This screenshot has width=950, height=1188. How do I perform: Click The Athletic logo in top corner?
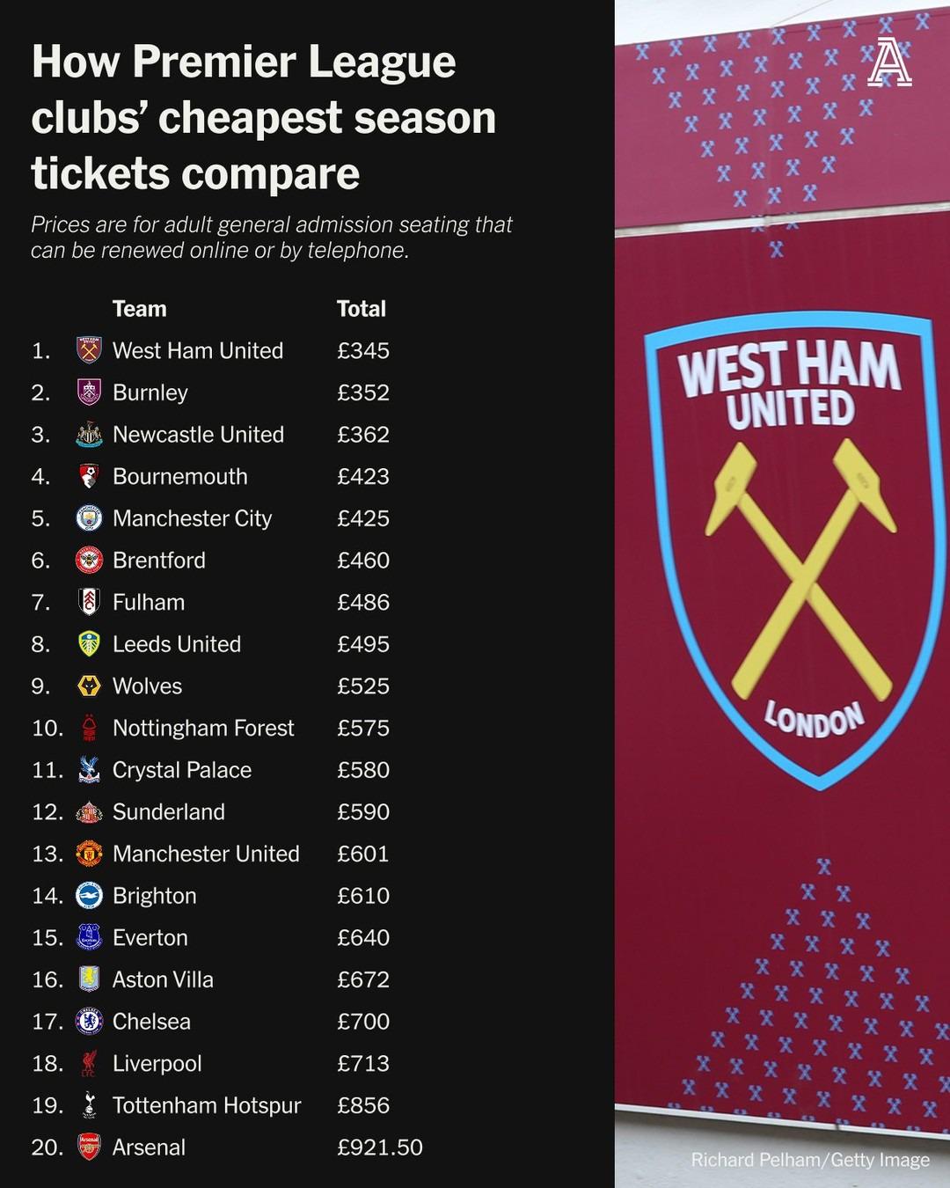(x=889, y=62)
